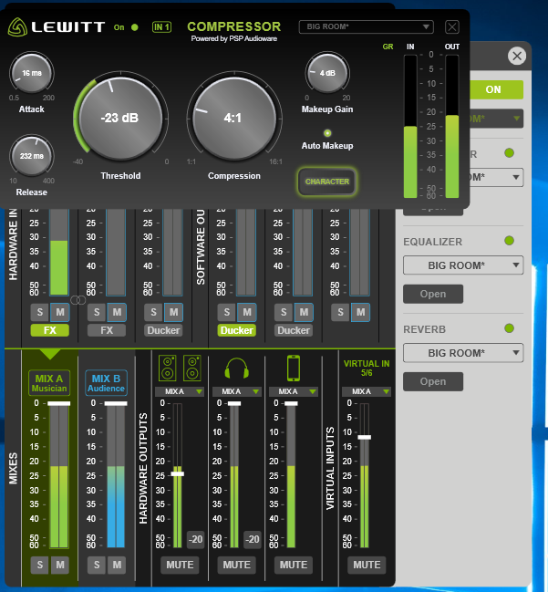Enable Auto Makeup option
This screenshot has width=548, height=592.
coord(327,133)
